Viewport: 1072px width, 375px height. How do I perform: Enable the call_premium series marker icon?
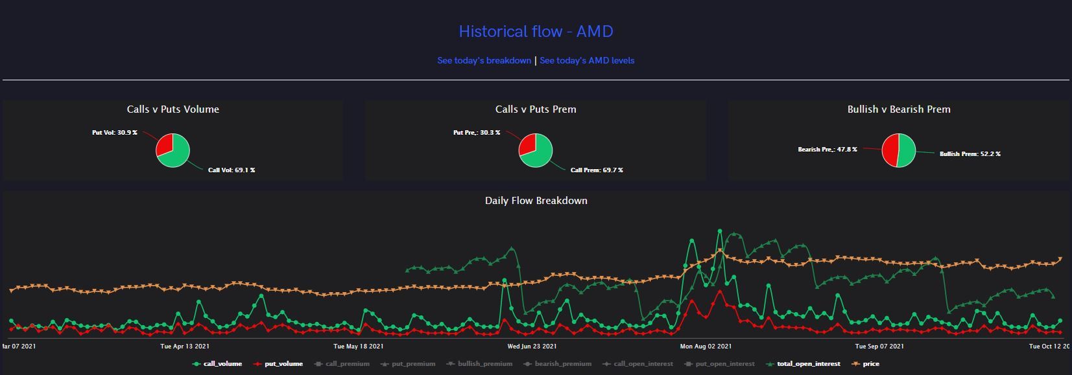coord(318,363)
